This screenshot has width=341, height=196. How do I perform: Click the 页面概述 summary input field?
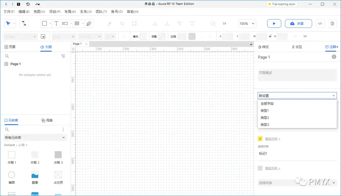tap(297, 74)
